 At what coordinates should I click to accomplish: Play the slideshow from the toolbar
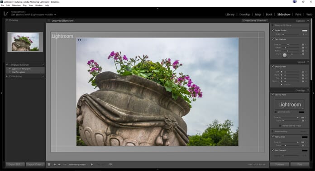click(92, 164)
